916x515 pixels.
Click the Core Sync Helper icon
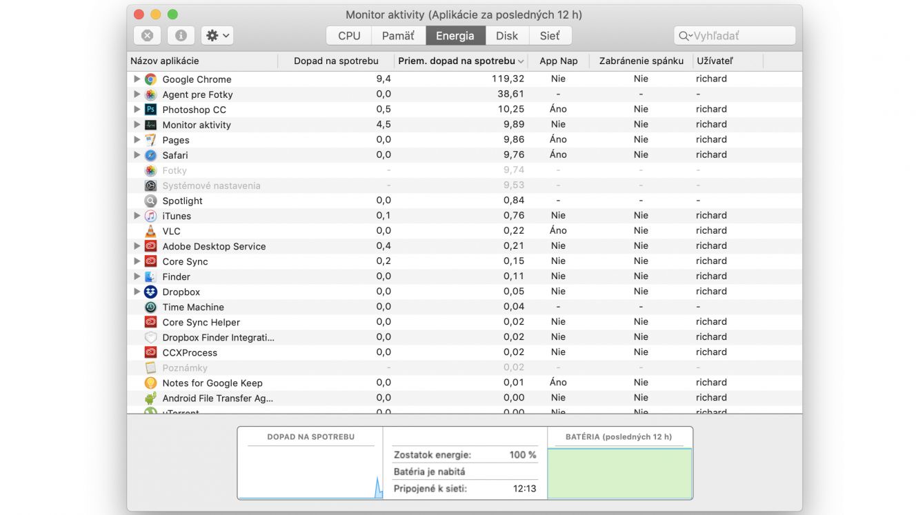(x=150, y=322)
